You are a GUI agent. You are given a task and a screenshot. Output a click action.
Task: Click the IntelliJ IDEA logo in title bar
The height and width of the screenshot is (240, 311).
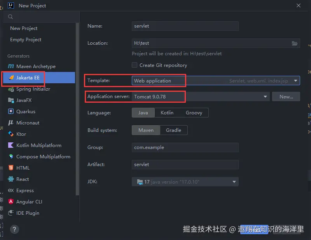11,5
